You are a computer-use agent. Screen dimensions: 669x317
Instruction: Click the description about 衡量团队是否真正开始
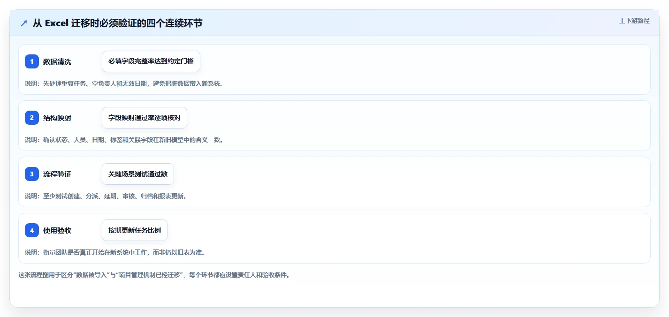tap(115, 252)
